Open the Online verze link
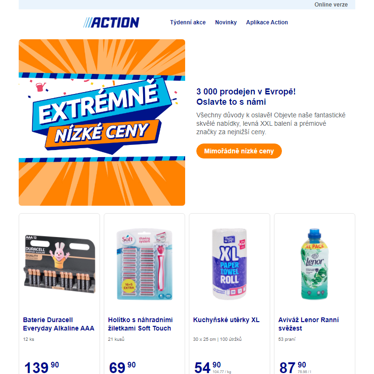The image size is (374, 374). [331, 5]
